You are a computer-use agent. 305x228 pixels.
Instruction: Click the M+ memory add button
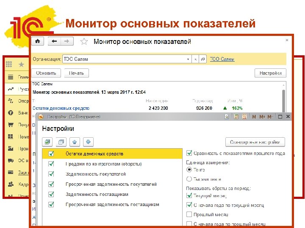click(262, 117)
